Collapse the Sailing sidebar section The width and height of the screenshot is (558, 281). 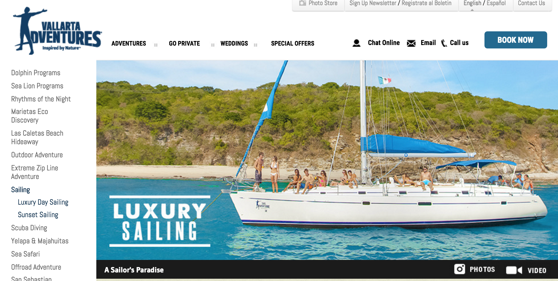(x=21, y=190)
